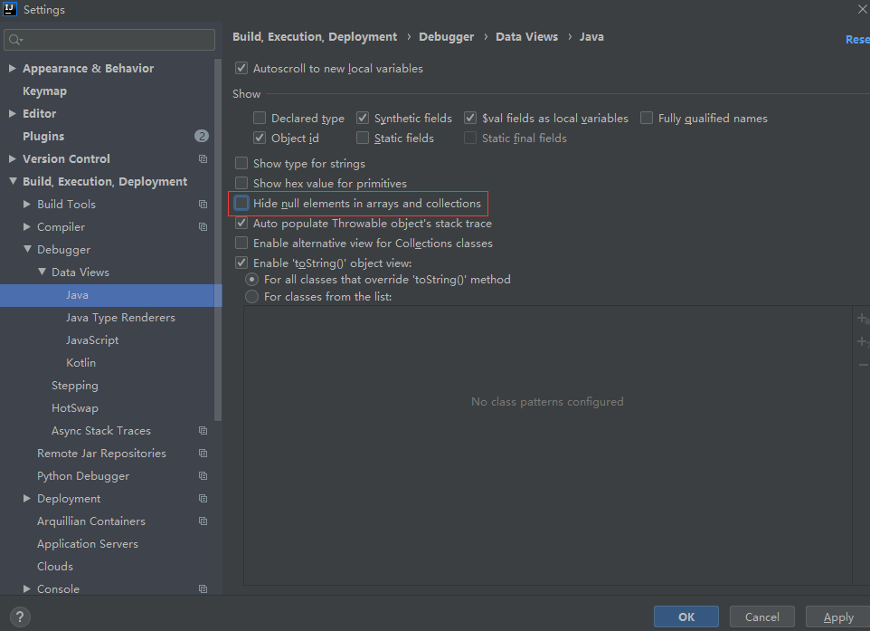Enable Show type for strings

click(x=241, y=163)
